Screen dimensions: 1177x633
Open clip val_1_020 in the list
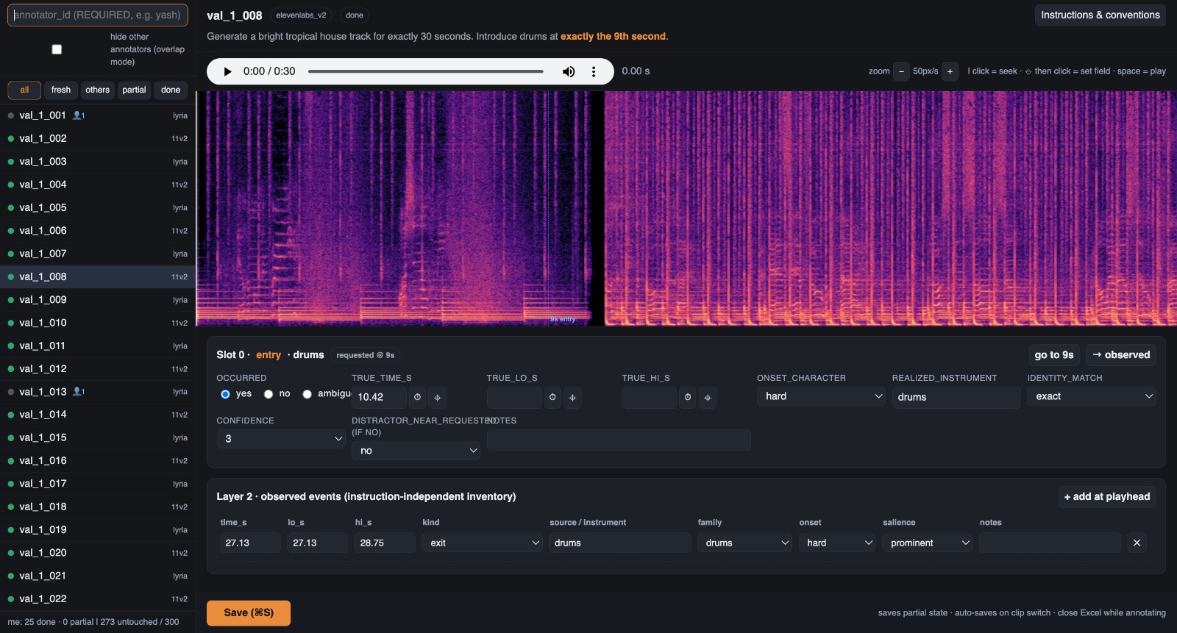pos(98,553)
